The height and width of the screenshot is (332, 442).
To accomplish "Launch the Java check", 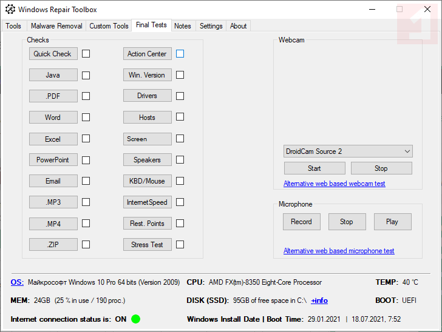I will point(53,75).
